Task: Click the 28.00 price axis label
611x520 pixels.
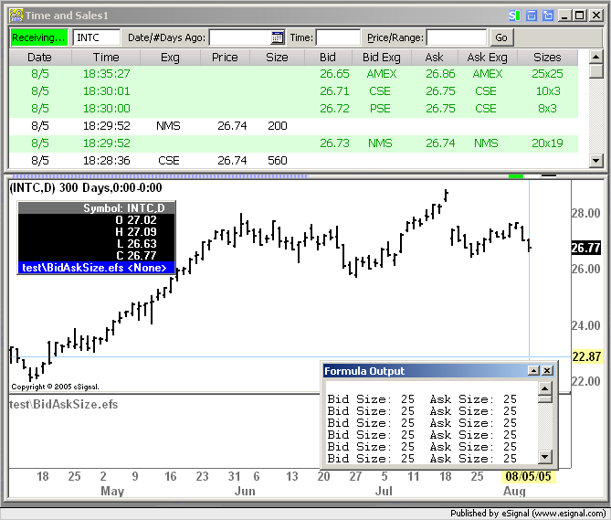Action: [x=585, y=214]
